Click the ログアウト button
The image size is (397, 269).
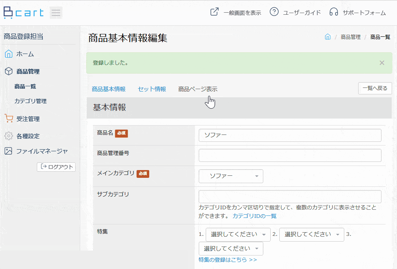tap(56, 167)
